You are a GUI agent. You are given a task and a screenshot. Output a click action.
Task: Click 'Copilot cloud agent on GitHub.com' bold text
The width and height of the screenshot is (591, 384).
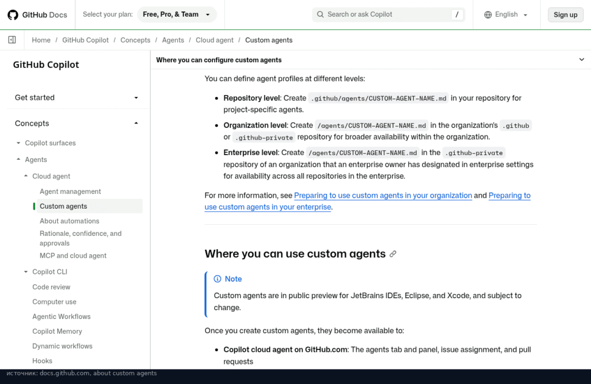pyautogui.click(x=285, y=349)
